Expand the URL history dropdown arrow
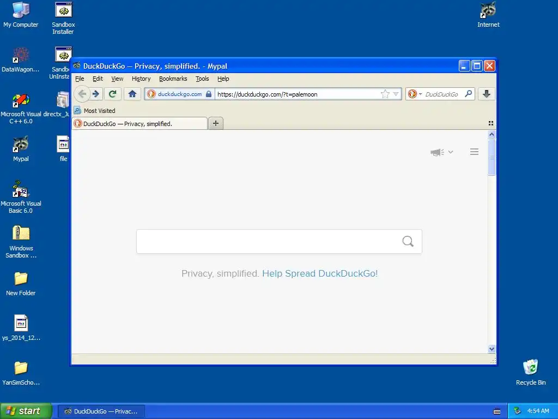The width and height of the screenshot is (558, 419). [396, 94]
